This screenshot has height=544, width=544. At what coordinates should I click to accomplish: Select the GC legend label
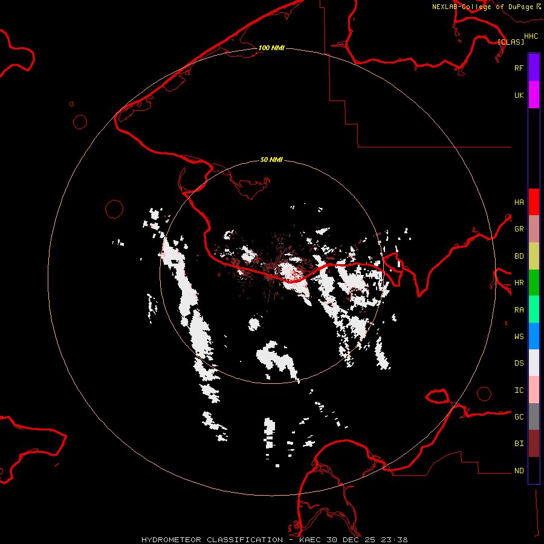[519, 416]
